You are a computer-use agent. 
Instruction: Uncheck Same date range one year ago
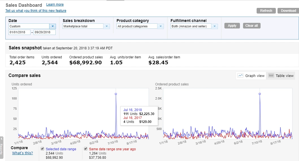click(86, 149)
